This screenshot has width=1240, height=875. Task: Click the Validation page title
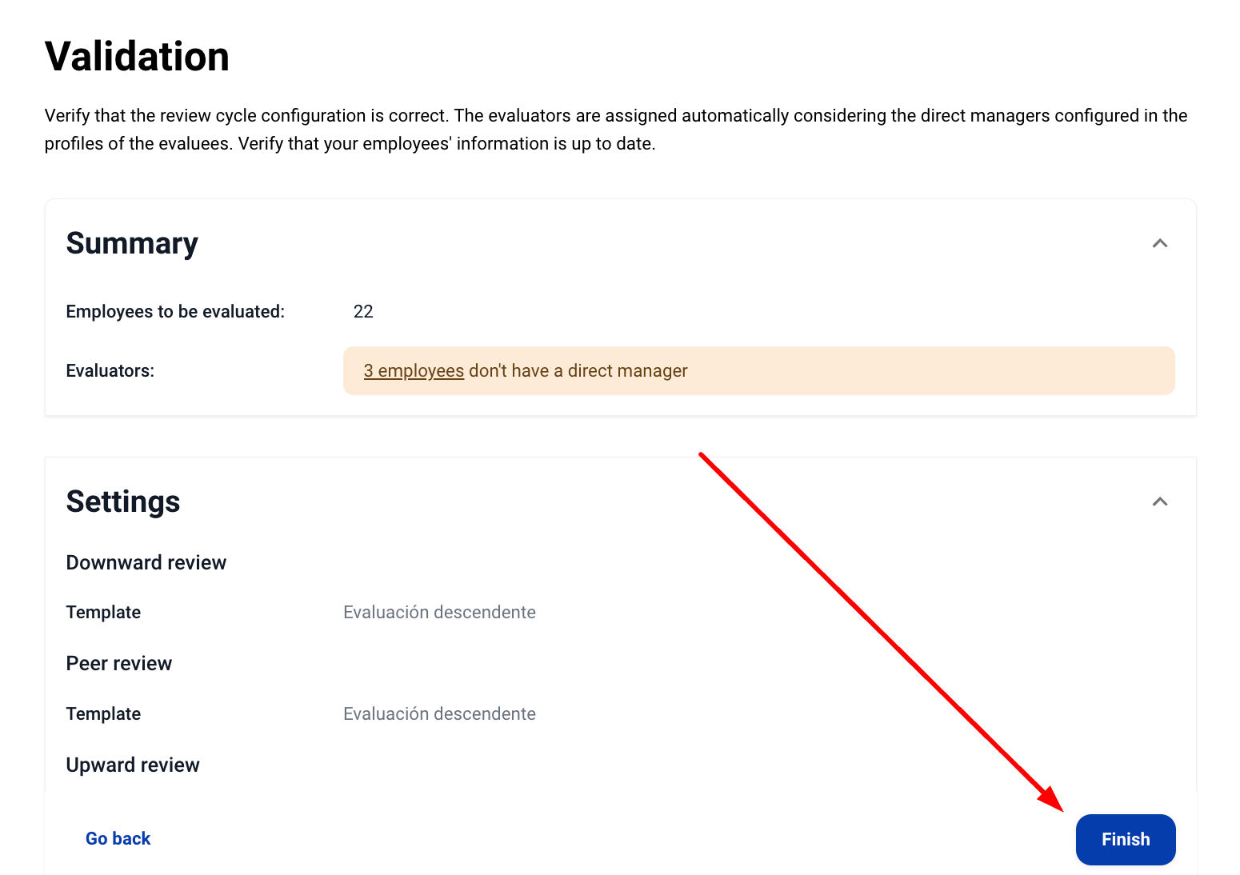click(x=137, y=57)
